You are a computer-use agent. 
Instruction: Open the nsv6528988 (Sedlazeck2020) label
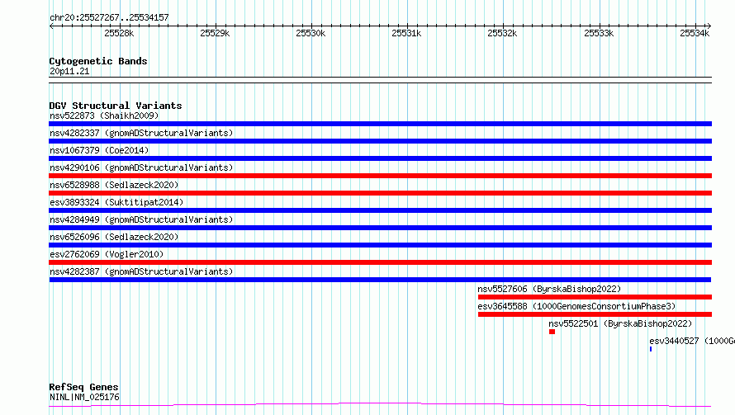pyautogui.click(x=114, y=185)
